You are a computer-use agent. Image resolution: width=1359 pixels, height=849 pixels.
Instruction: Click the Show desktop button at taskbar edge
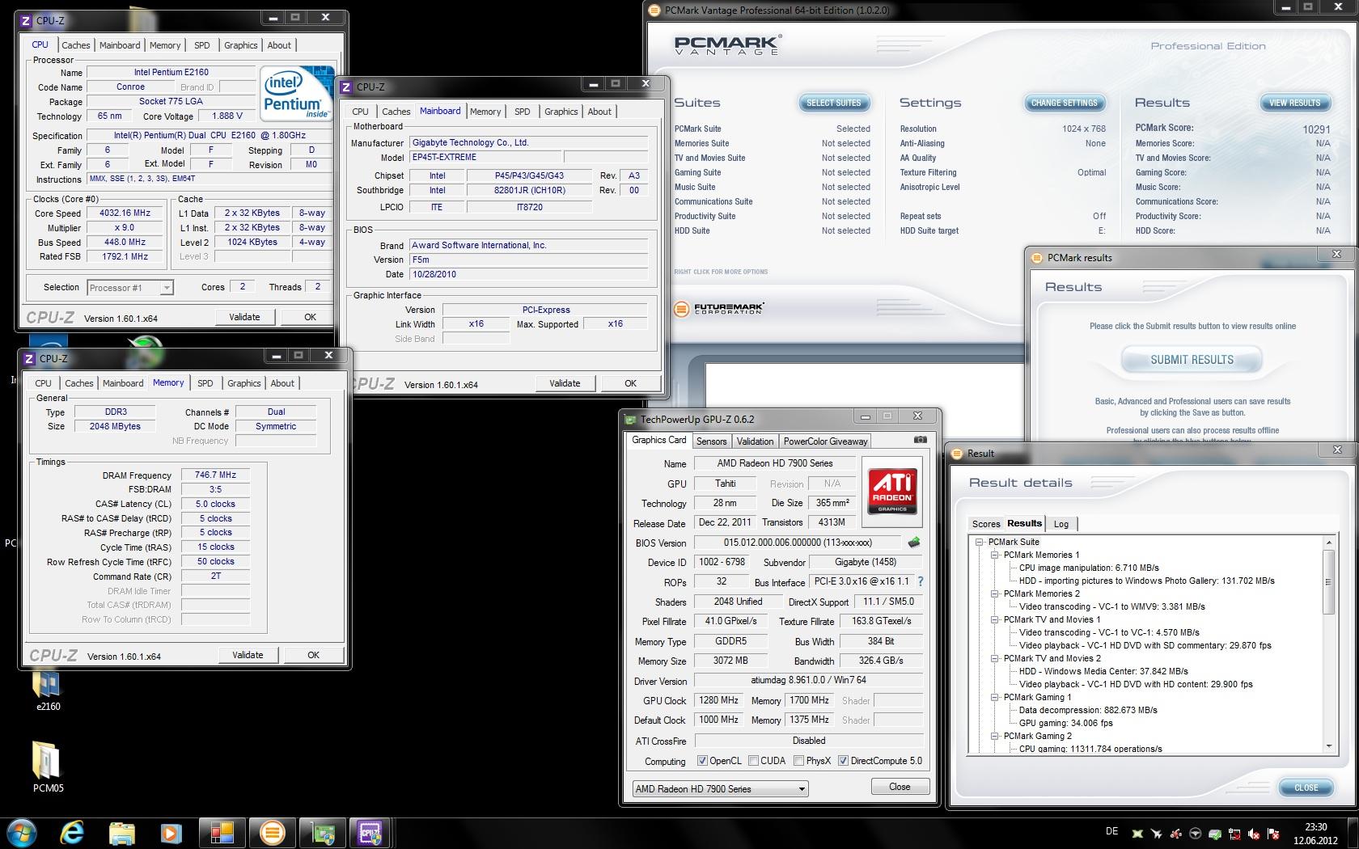(1353, 833)
